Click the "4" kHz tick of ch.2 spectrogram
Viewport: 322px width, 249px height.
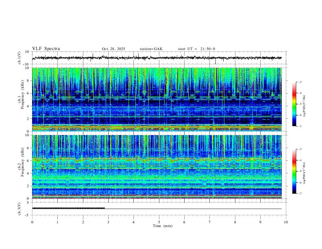tap(28, 173)
